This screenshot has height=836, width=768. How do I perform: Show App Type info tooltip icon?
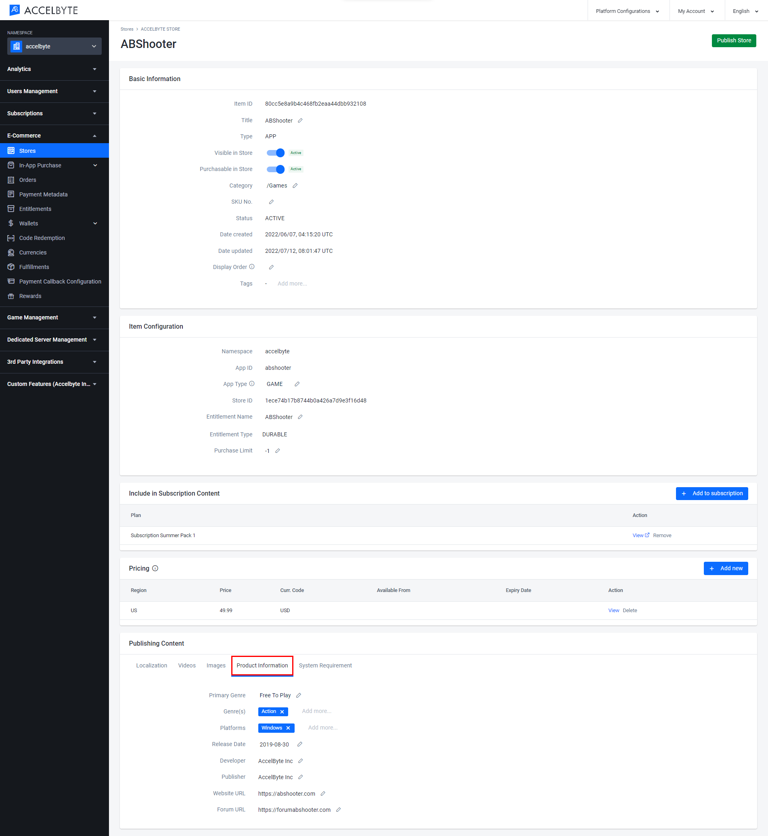[252, 384]
